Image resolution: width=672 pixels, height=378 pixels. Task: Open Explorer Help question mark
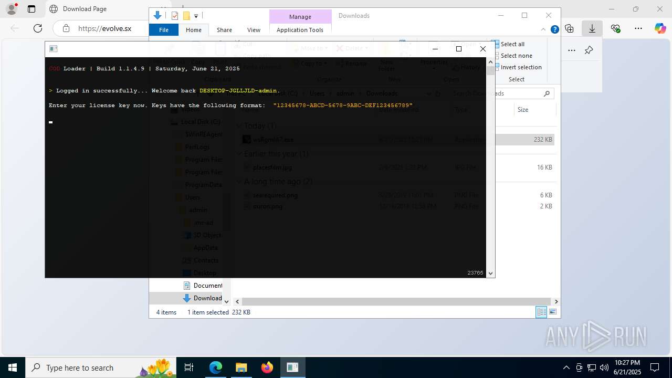click(x=554, y=30)
